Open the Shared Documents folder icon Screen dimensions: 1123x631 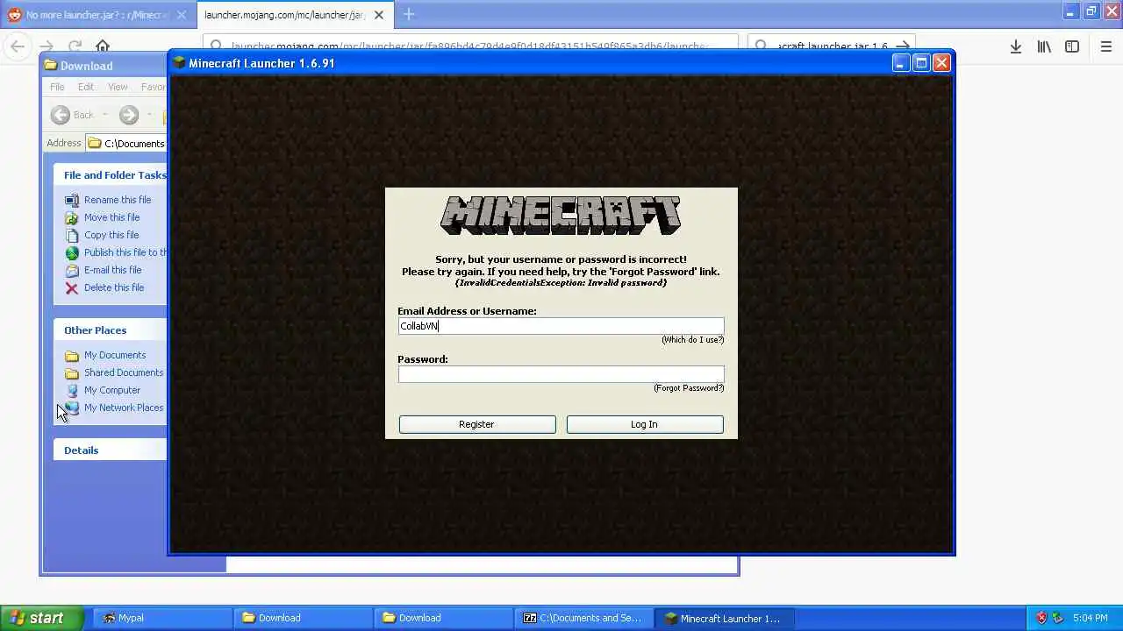pyautogui.click(x=72, y=372)
